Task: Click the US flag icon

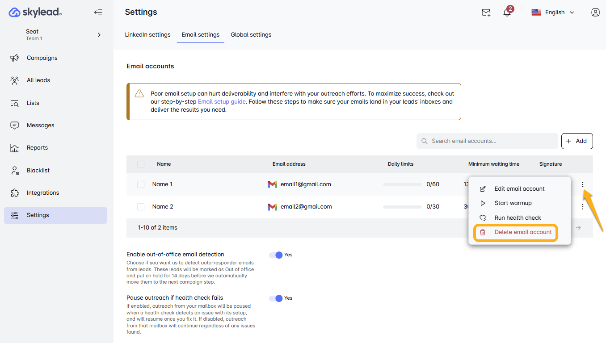Action: point(536,13)
